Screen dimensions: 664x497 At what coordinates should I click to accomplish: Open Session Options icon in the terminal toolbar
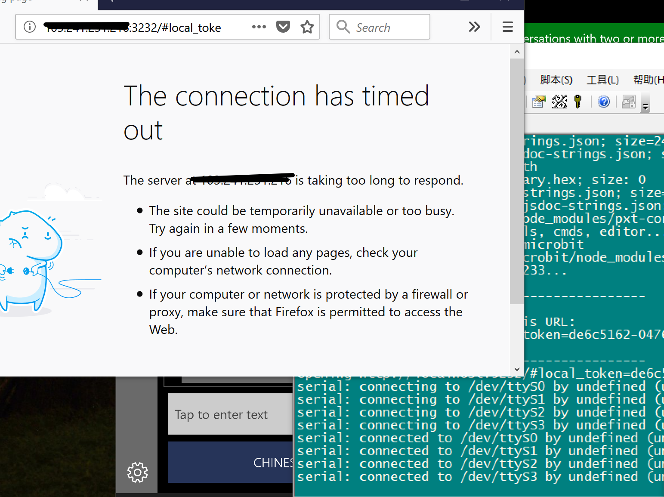pos(539,102)
